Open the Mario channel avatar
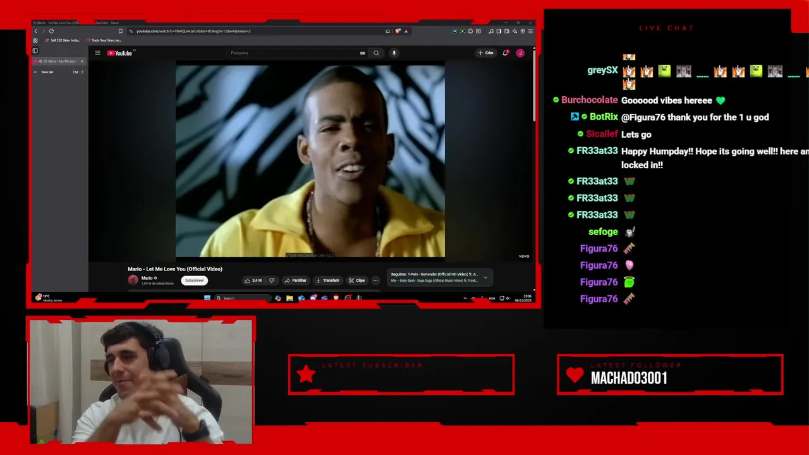Image resolution: width=809 pixels, height=455 pixels. tap(133, 280)
